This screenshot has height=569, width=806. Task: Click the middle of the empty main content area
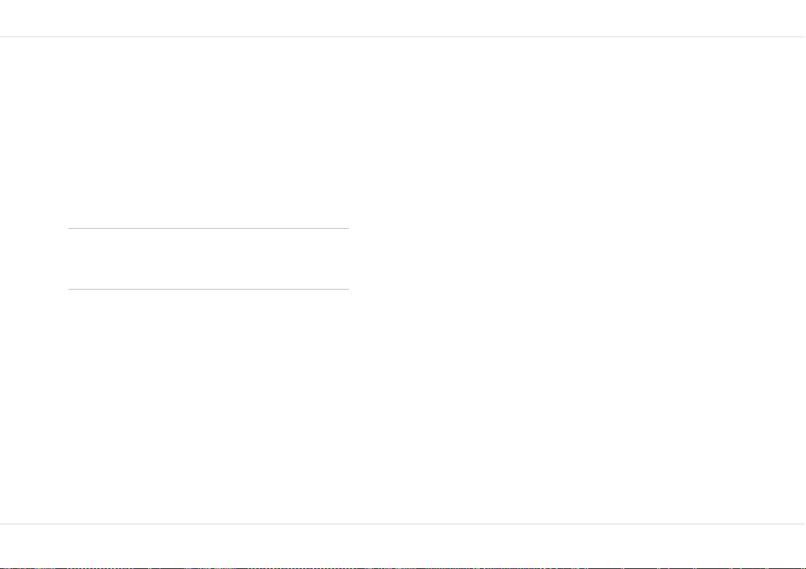403,280
